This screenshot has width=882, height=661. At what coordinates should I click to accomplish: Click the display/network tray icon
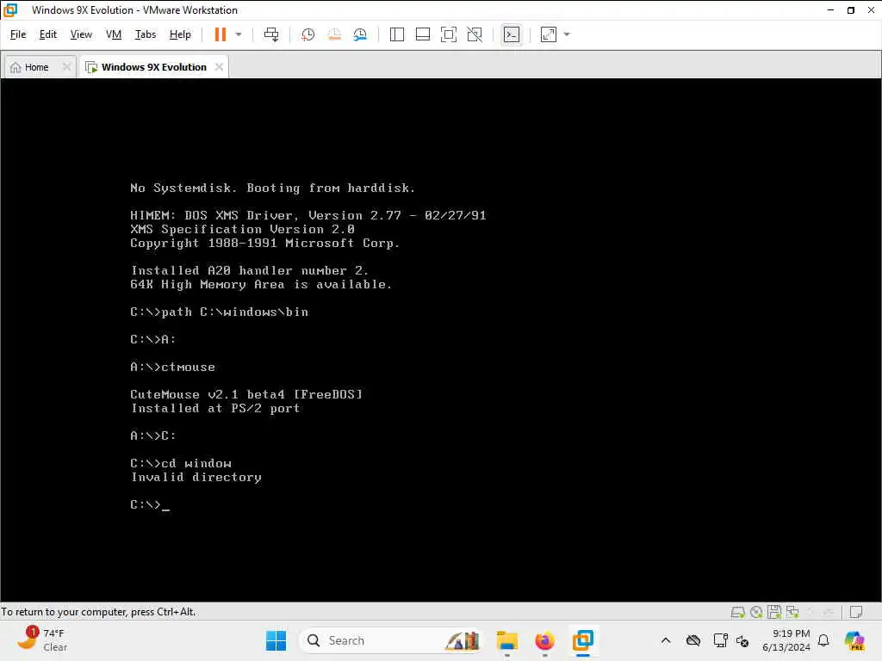pos(720,640)
